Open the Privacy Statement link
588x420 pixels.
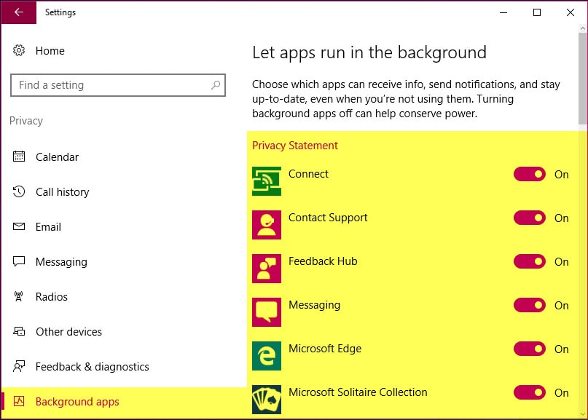pyautogui.click(x=295, y=146)
